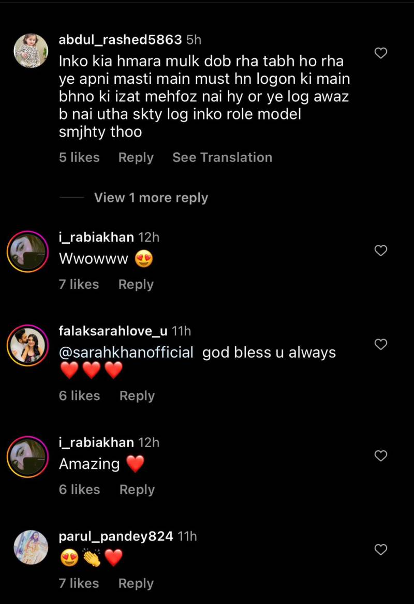414x604 pixels.
Task: Open i_rabiakhan's story ring avatar on Wwowww comment
Action: coord(28,252)
